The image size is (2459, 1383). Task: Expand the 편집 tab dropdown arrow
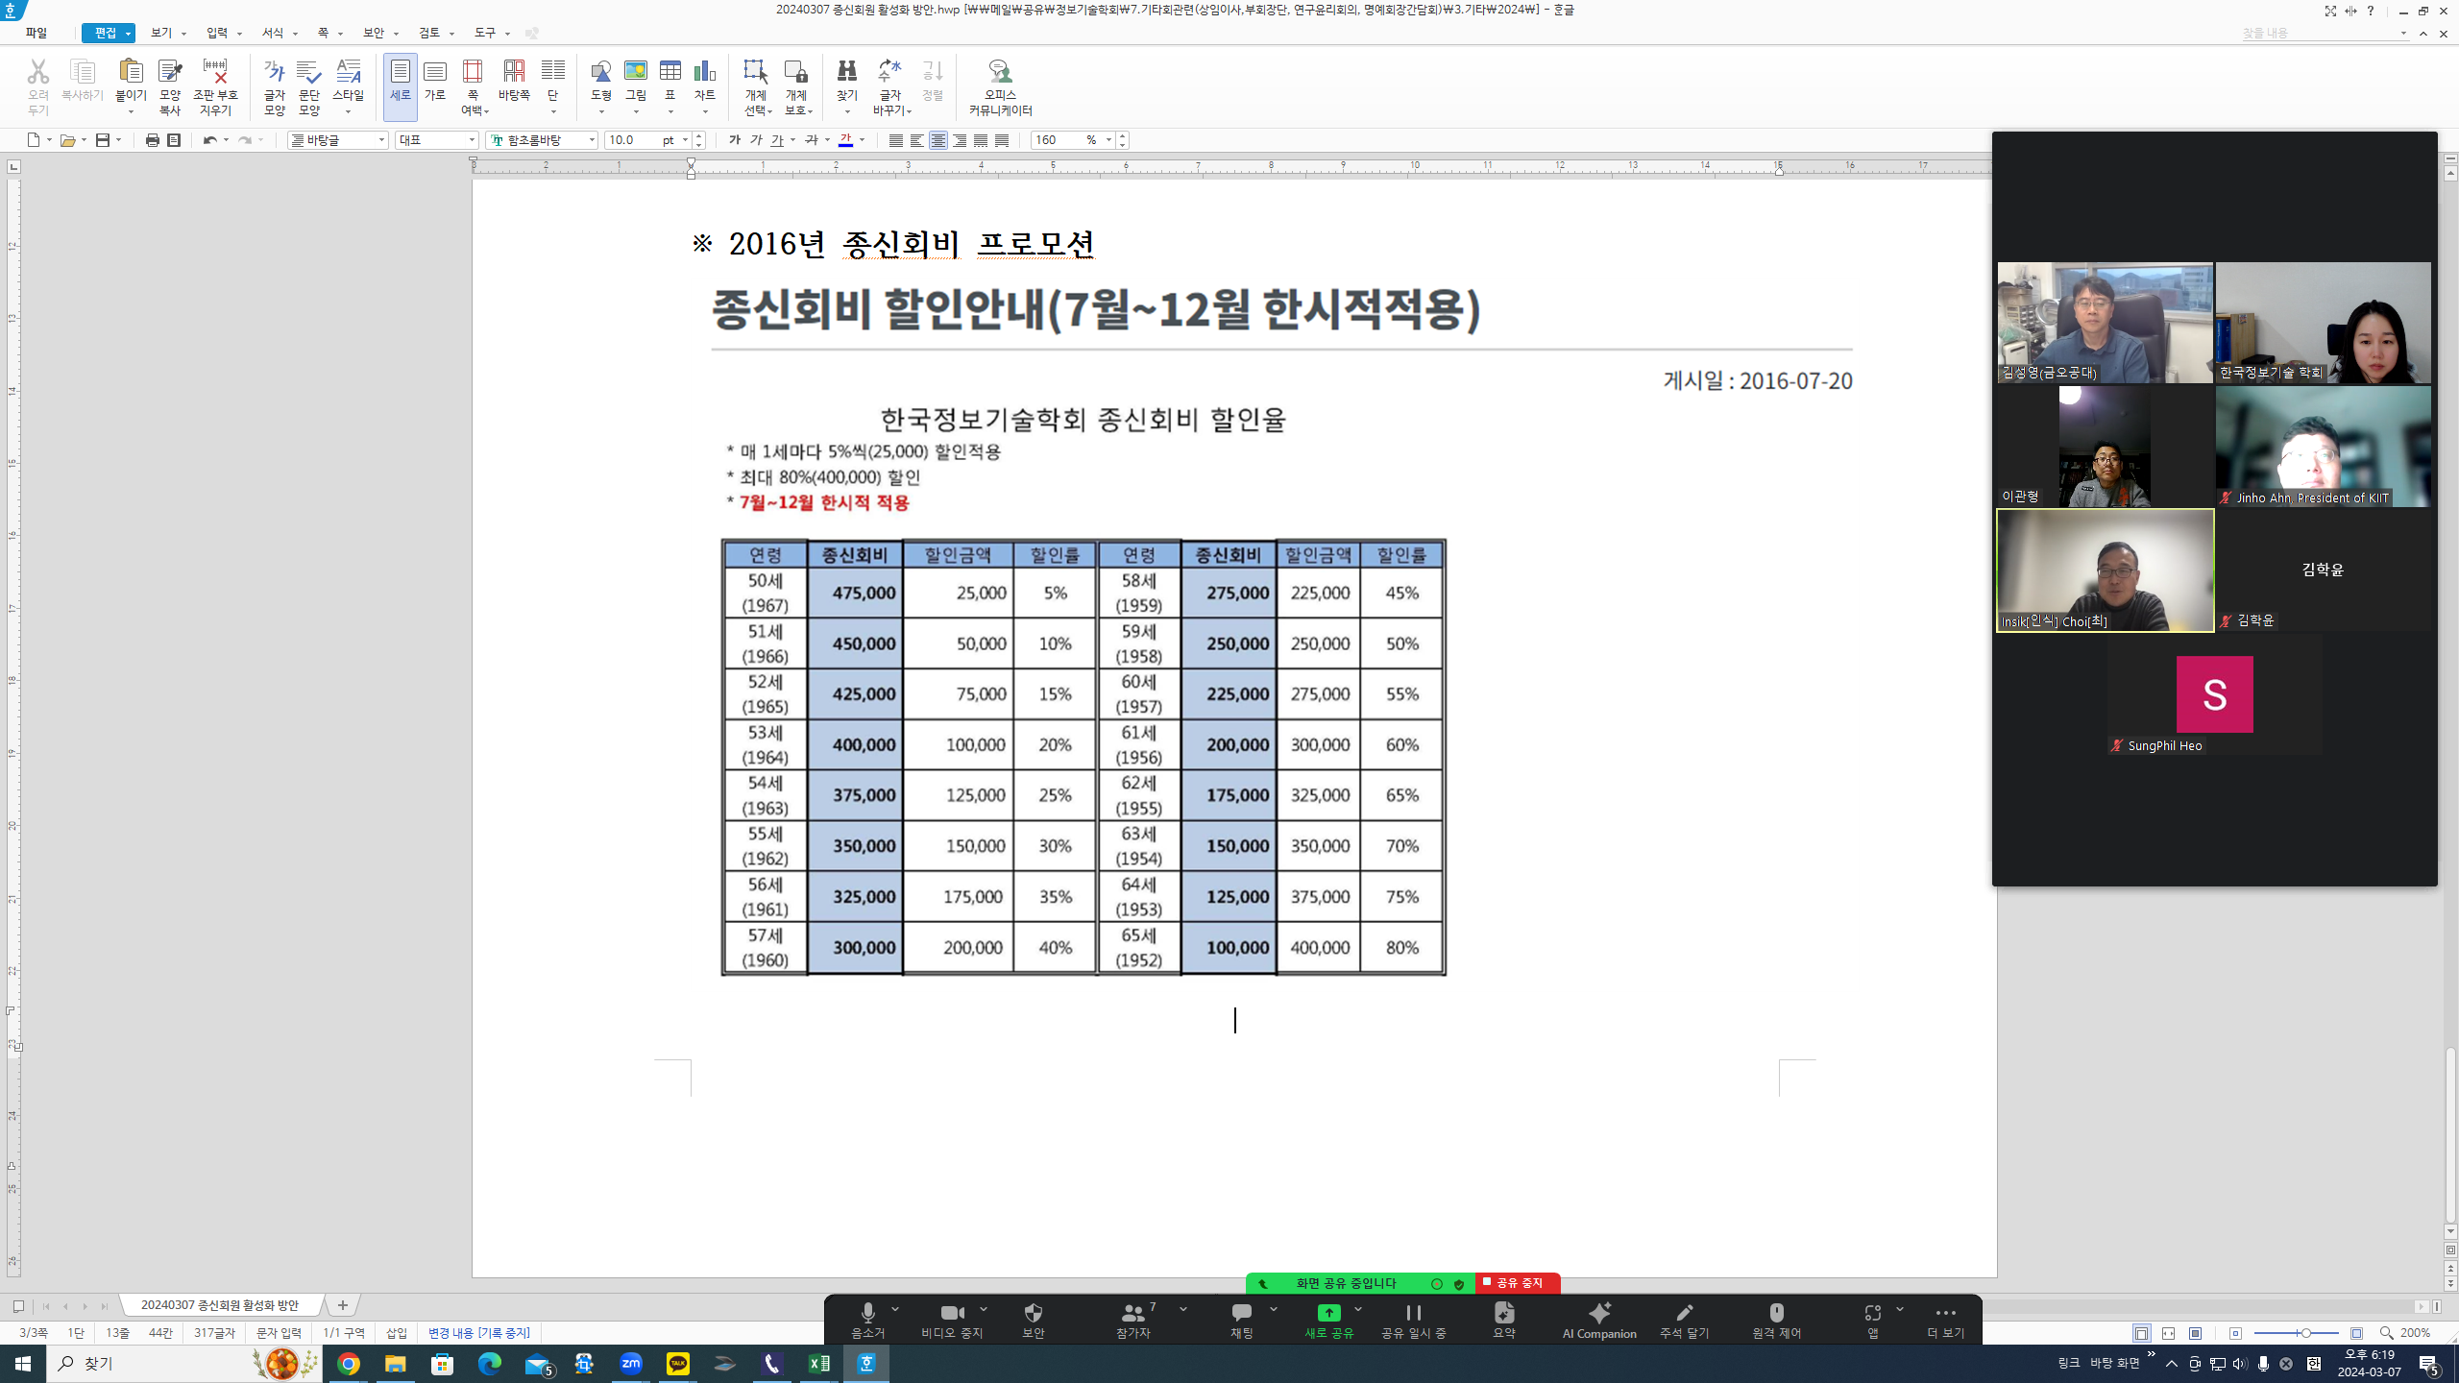click(x=128, y=34)
